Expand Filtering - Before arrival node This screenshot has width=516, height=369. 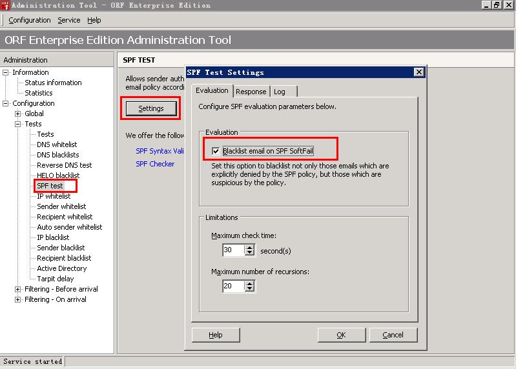[x=17, y=289]
